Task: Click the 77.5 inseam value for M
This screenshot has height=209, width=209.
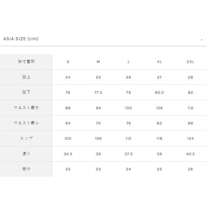Action: (x=98, y=92)
